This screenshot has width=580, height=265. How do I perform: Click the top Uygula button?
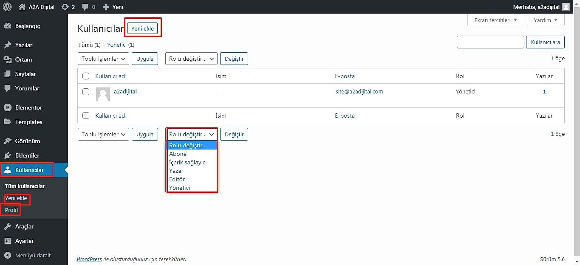pyautogui.click(x=145, y=59)
